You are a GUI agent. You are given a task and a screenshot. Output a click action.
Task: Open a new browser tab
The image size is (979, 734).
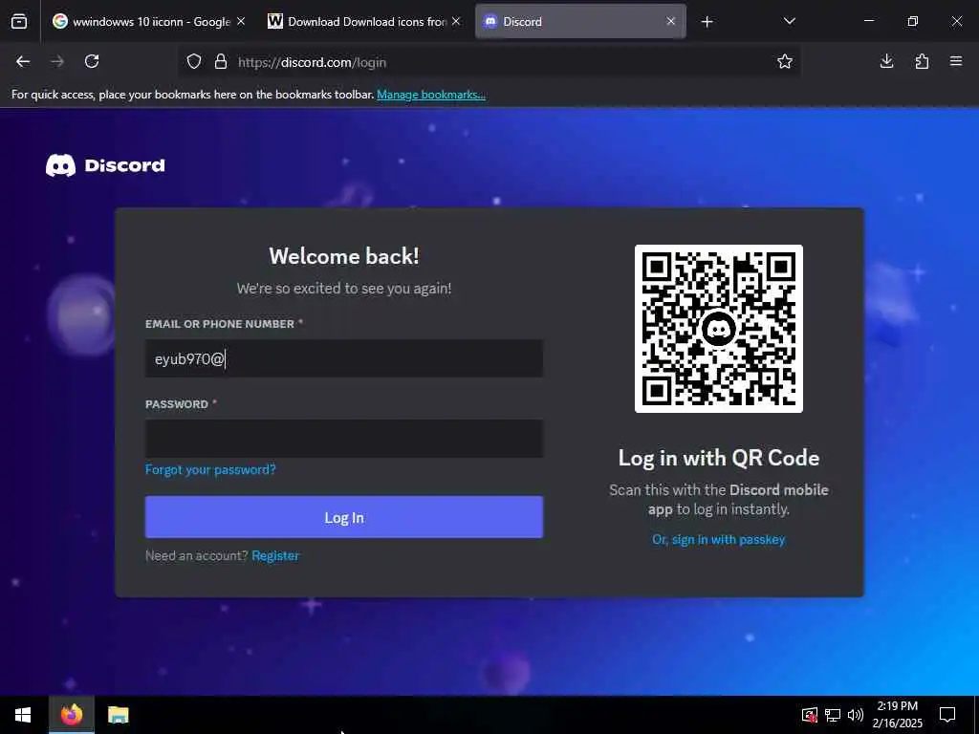point(707,22)
